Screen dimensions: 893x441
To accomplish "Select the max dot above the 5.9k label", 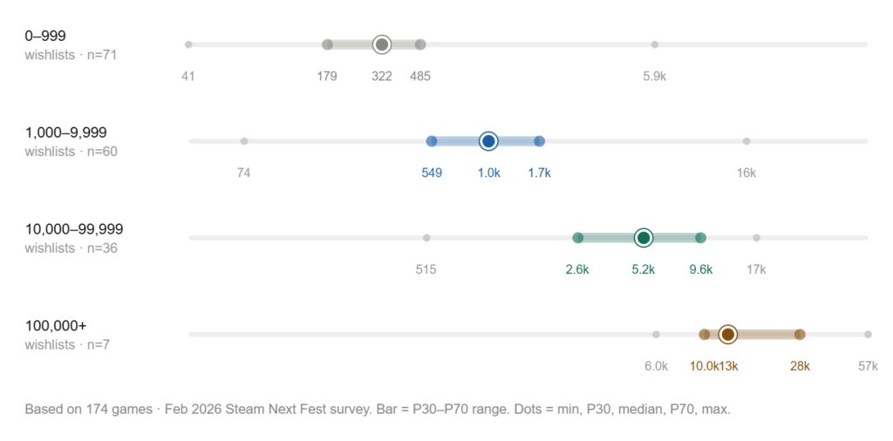I will click(655, 44).
